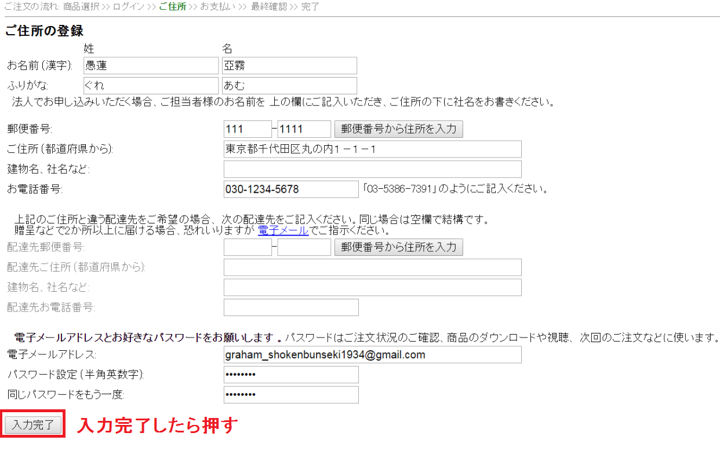Image resolution: width=720 pixels, height=451 pixels.
Task: Click the furigana field containing あむ
Action: pyautogui.click(x=289, y=86)
